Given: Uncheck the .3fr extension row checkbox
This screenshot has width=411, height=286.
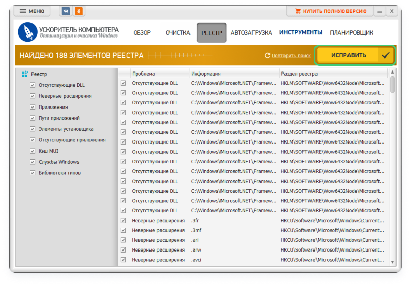Looking at the screenshot, I should (x=123, y=221).
